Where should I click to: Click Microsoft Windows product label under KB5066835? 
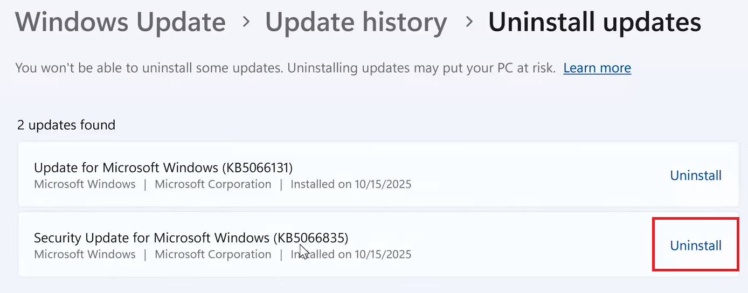(85, 254)
